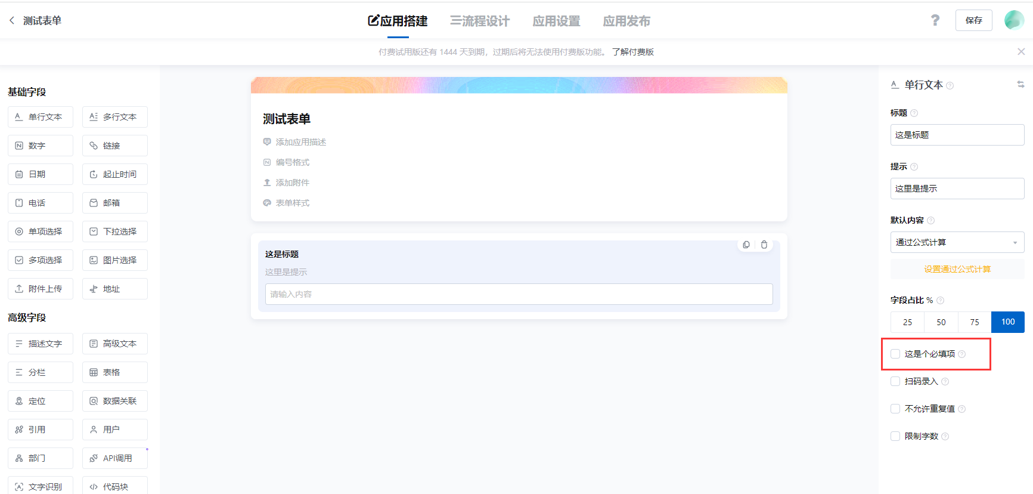Add a 多项选择 field
Image resolution: width=1033 pixels, height=494 pixels.
click(41, 260)
